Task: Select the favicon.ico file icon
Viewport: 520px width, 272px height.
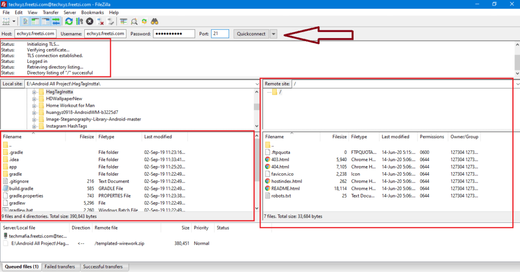Action: pos(268,174)
